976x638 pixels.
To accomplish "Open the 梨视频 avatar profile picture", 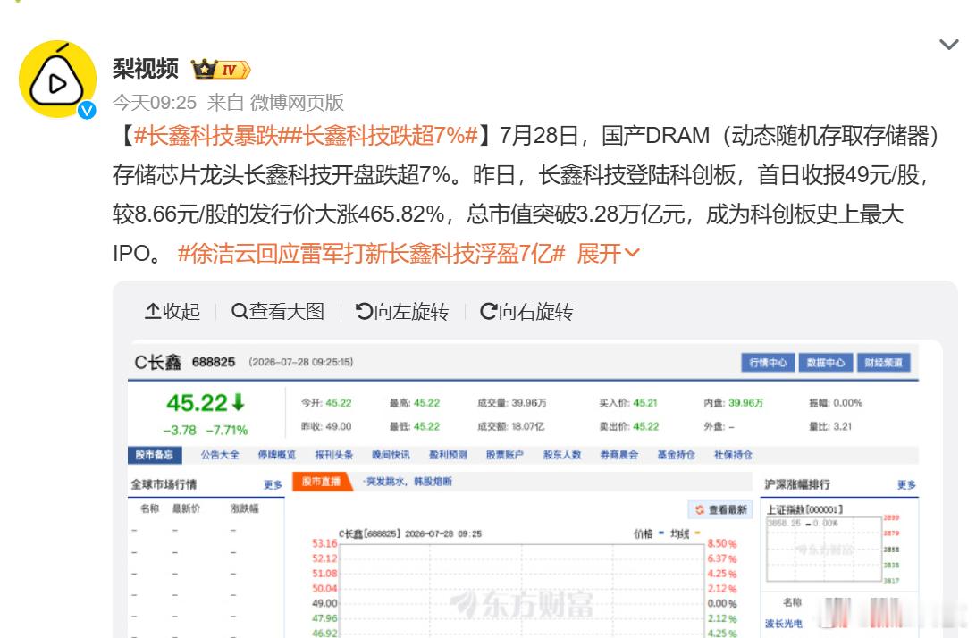I will click(57, 79).
